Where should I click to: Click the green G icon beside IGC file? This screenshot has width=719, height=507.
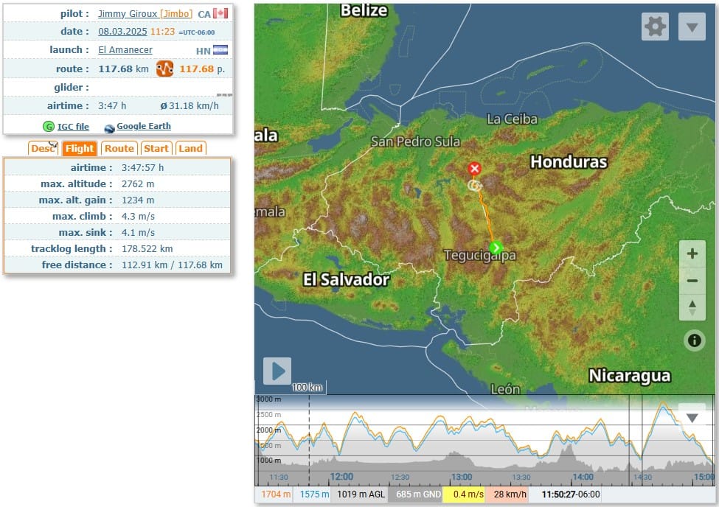point(49,126)
